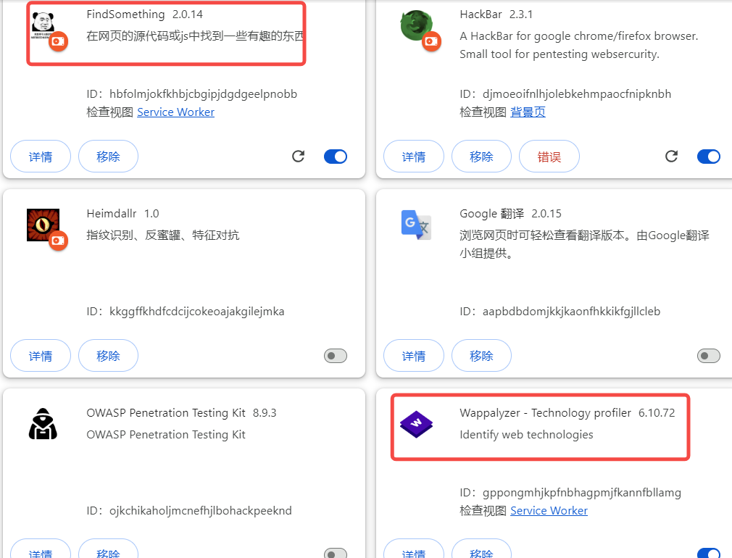Reload the HackBar extension with refresh icon
Image resolution: width=732 pixels, height=558 pixels.
(671, 156)
